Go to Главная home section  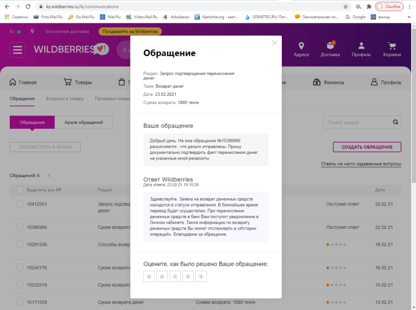coord(23,82)
